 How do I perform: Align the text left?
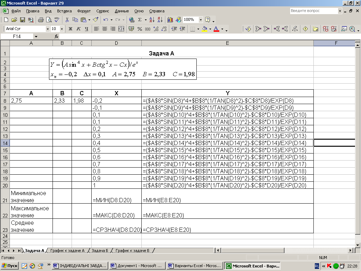tap(97, 29)
